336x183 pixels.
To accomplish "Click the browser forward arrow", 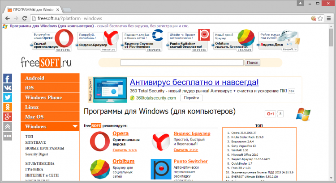I will 16,18.
